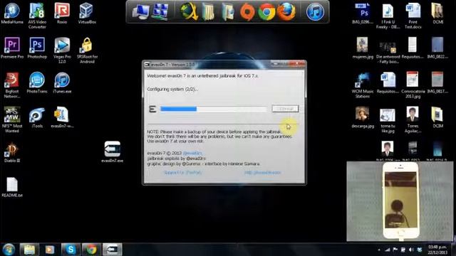Open SRSRoot for Android icon
Screen dimensions: 456x256
click(x=87, y=50)
